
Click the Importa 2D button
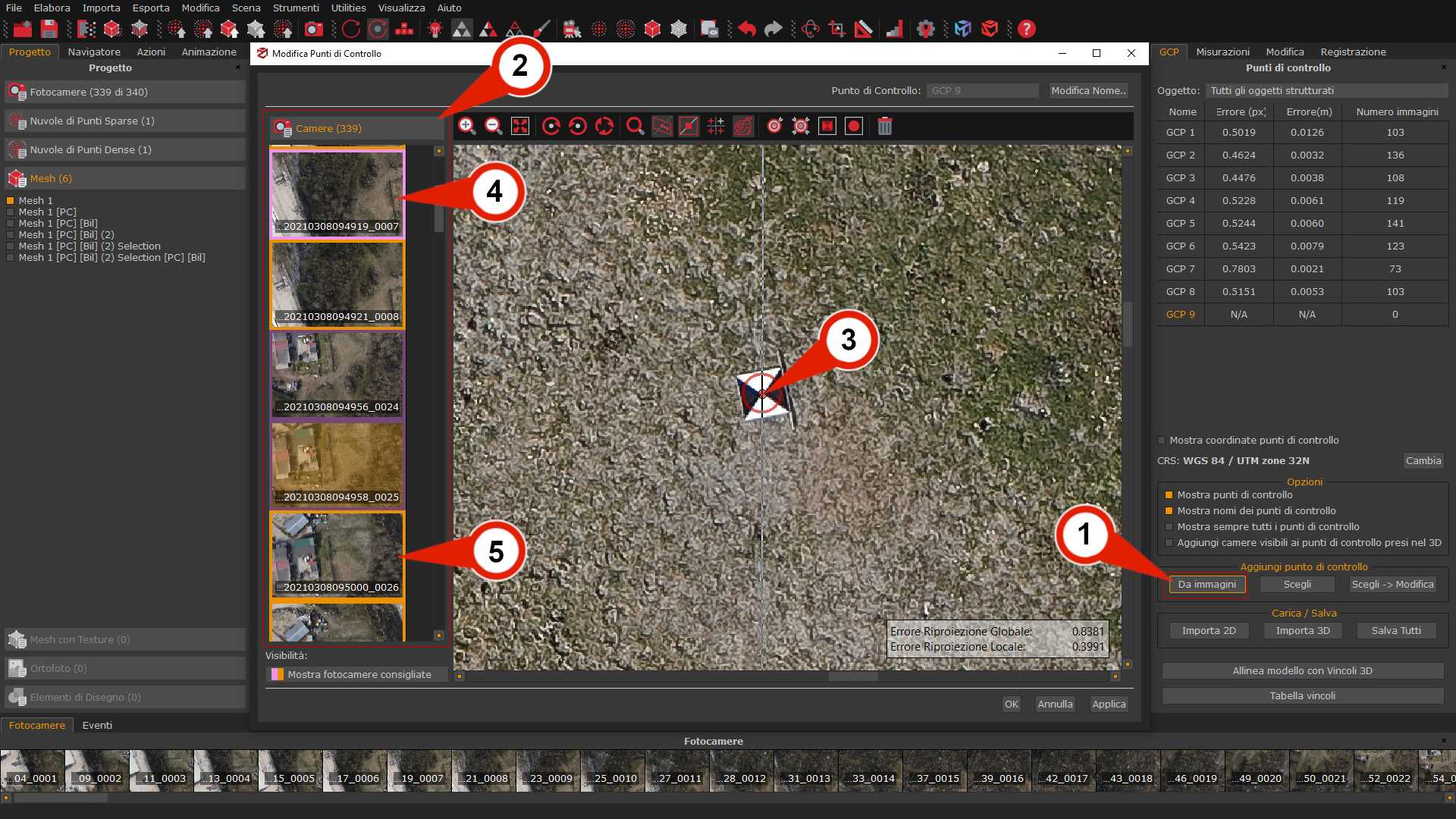click(1209, 630)
